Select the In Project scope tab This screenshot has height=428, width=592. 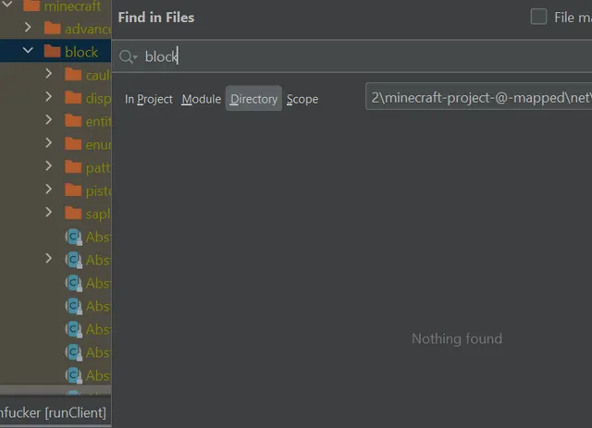[x=148, y=99]
